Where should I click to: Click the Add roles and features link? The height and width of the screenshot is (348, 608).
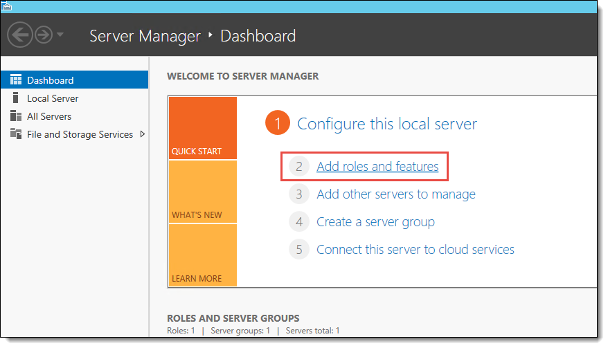tap(377, 166)
